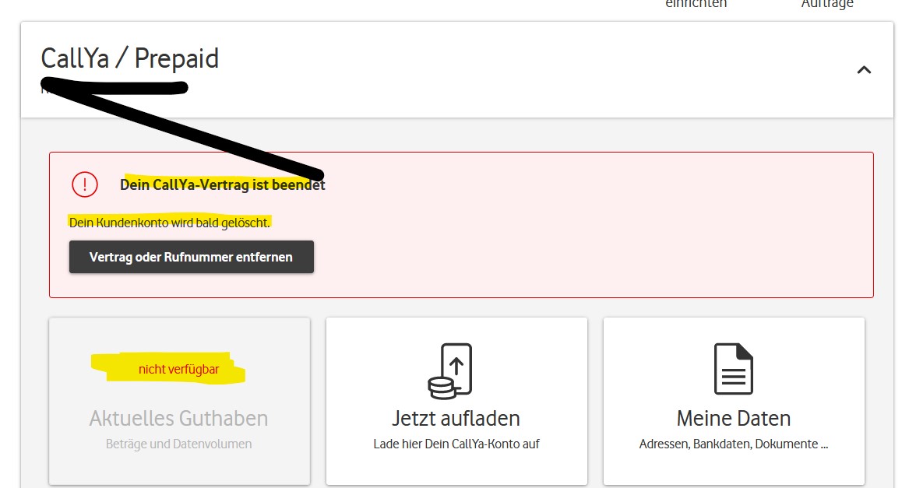The height and width of the screenshot is (488, 916).
Task: Click the CallYa / Prepaid heading
Action: (129, 58)
